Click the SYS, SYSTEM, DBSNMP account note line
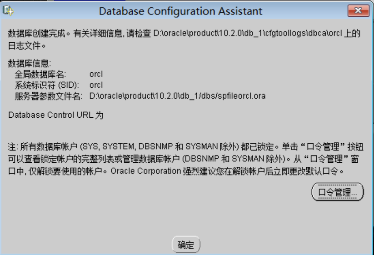 [x=185, y=146]
